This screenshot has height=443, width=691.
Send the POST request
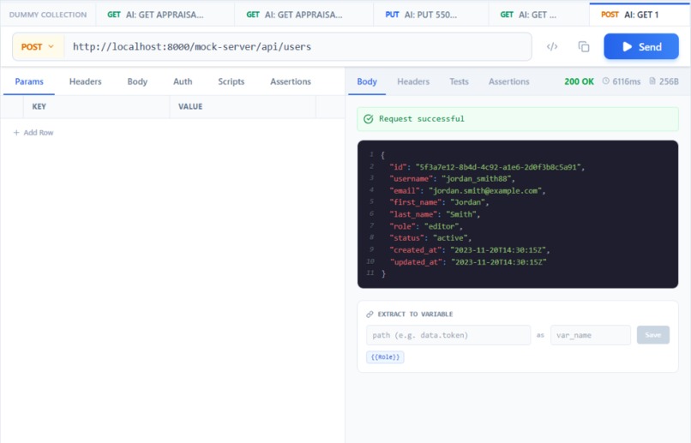[x=641, y=46]
